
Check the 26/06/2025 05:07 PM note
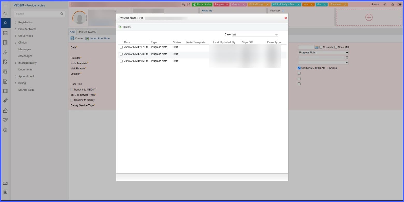tap(121, 47)
